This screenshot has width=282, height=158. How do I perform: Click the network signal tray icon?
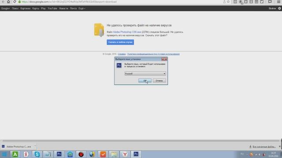[x=256, y=154]
